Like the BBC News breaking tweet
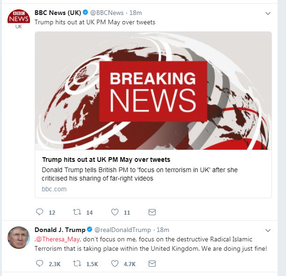This screenshot has height=276, width=286. click(115, 212)
